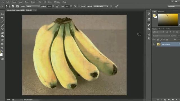Open the Tool Presets panel icon
180x101 pixels.
tap(149, 29)
